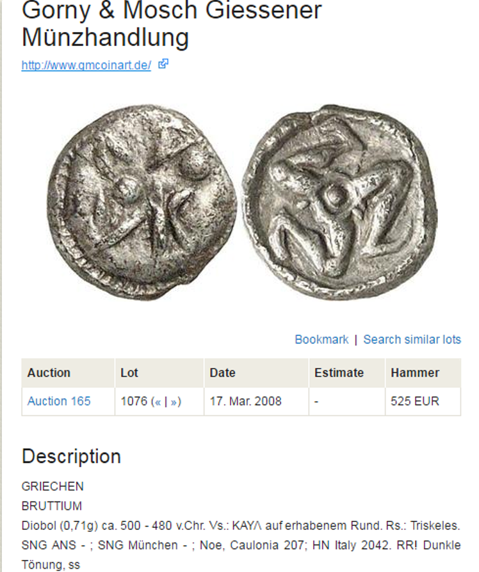Select the 17. Mar. 2008 date cell
The image size is (479, 572).
[256, 401]
